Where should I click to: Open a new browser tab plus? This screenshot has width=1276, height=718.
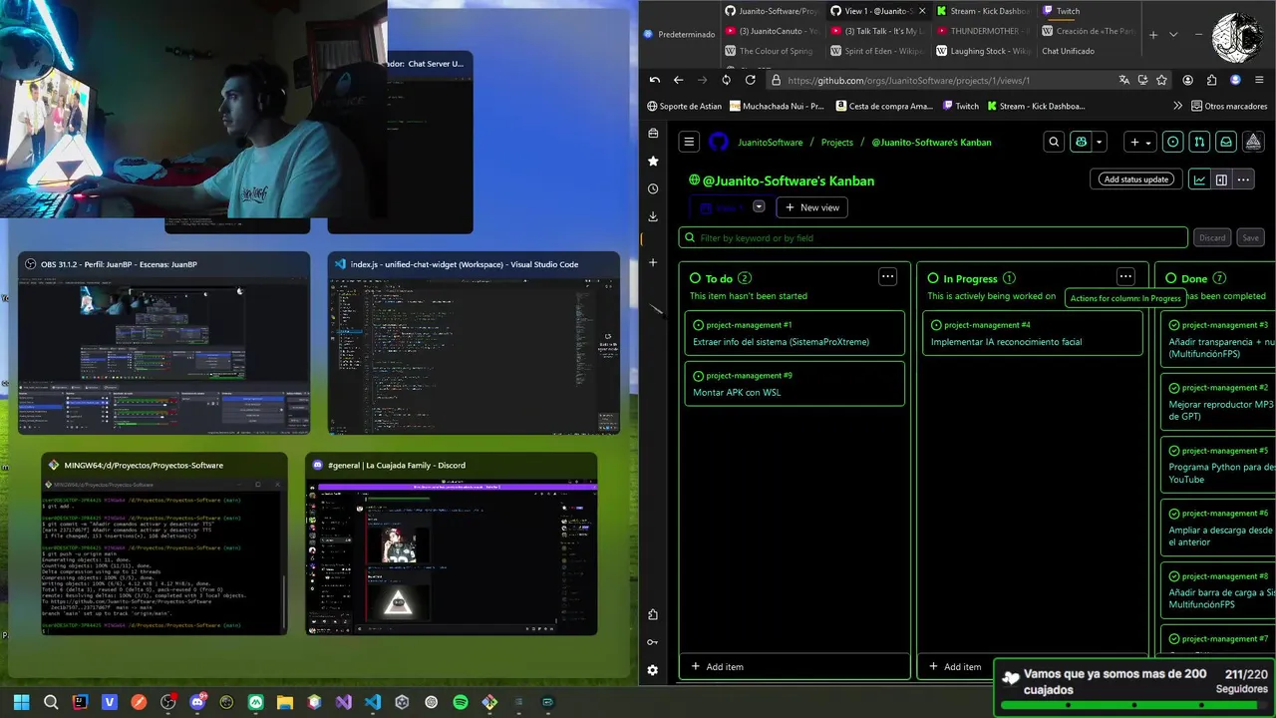click(1153, 34)
